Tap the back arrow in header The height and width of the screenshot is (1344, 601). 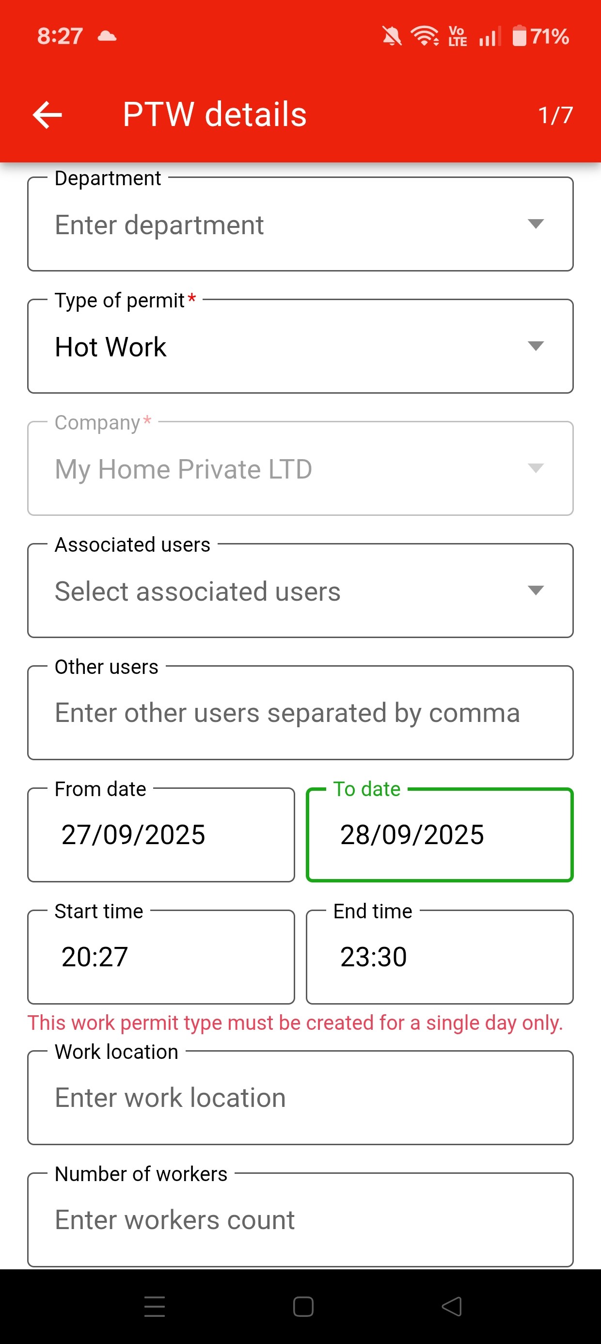tap(47, 115)
